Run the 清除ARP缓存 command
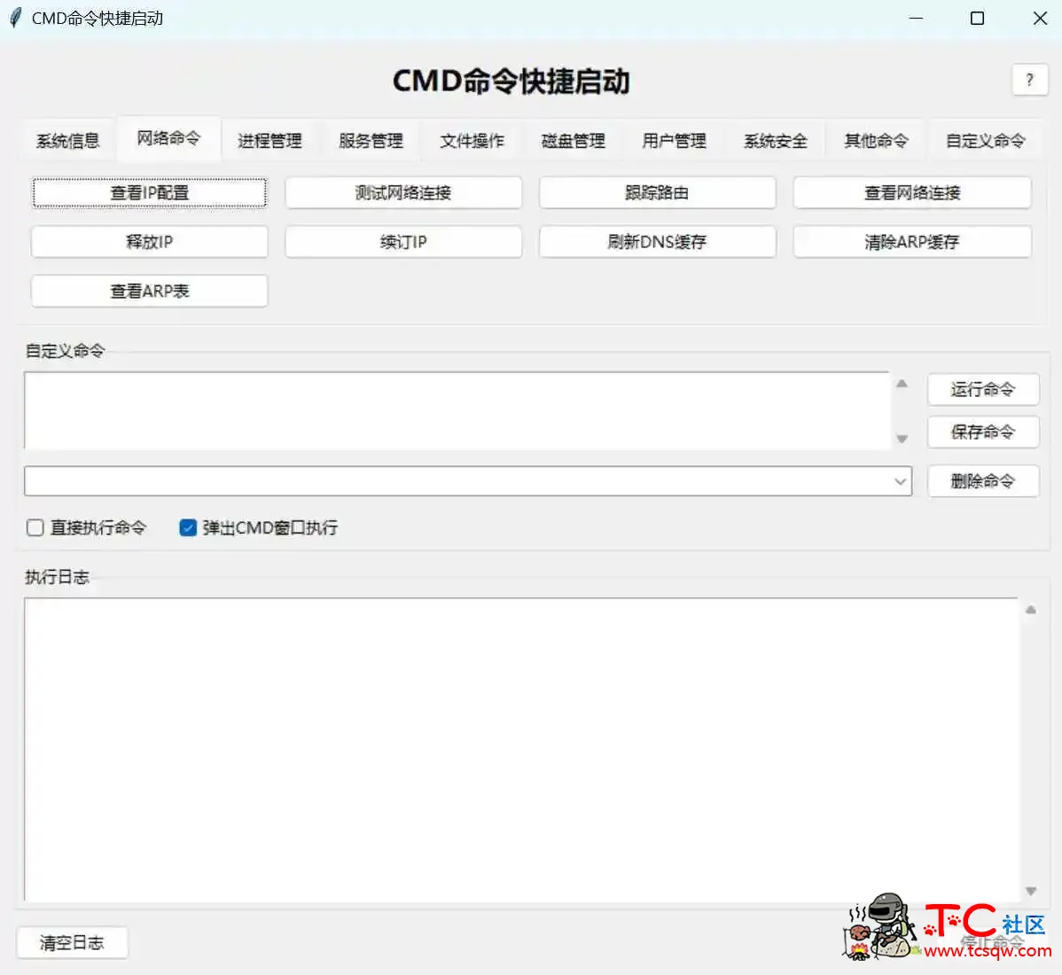 911,241
